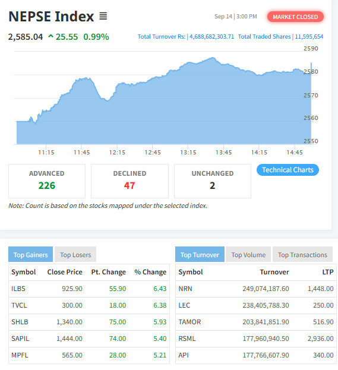Click the Pt. Change column header
This screenshot has height=370, width=338.
[x=109, y=272]
